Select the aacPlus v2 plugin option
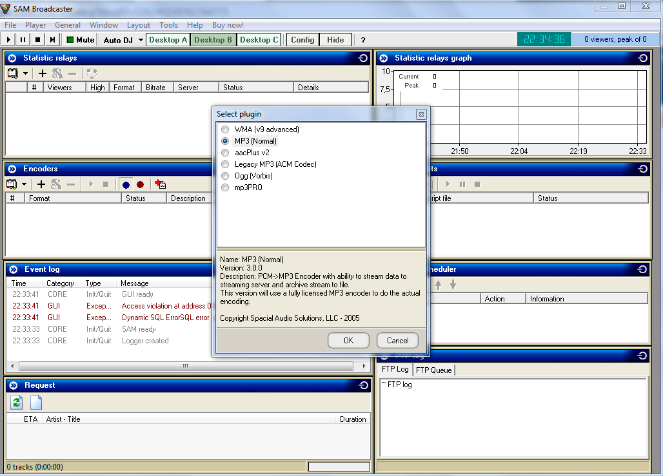The height and width of the screenshot is (476, 663). [x=225, y=153]
